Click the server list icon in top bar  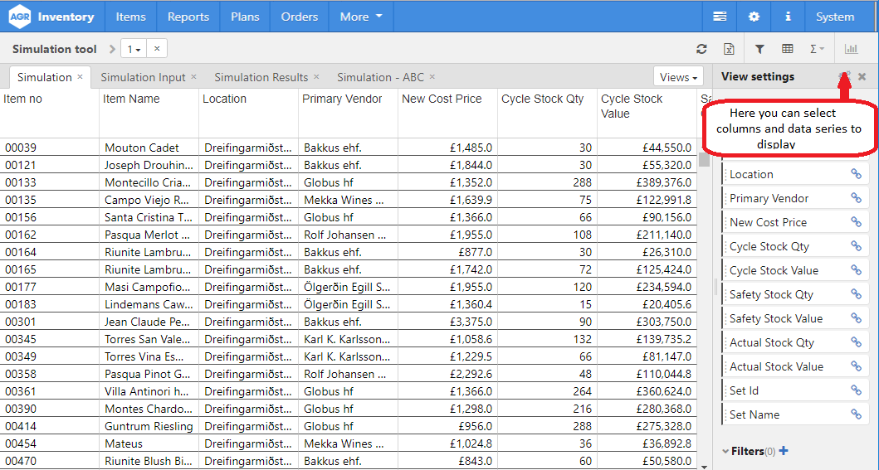pyautogui.click(x=720, y=17)
